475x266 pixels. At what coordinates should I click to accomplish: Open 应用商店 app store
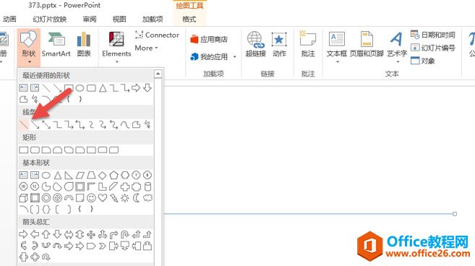tap(209, 39)
